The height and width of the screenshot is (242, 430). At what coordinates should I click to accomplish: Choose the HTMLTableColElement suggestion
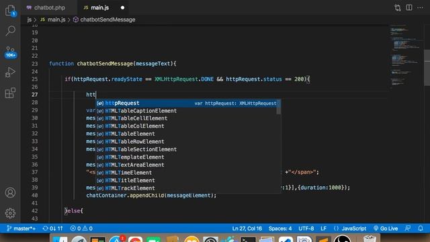coord(186,126)
